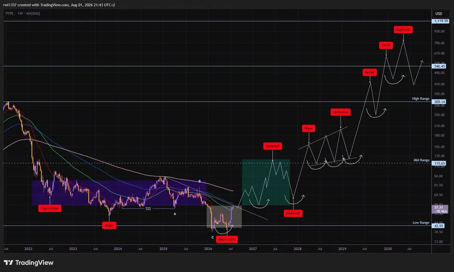Click the 94.00 price axis tick
The width and height of the screenshot is (454, 272).
[x=439, y=176]
